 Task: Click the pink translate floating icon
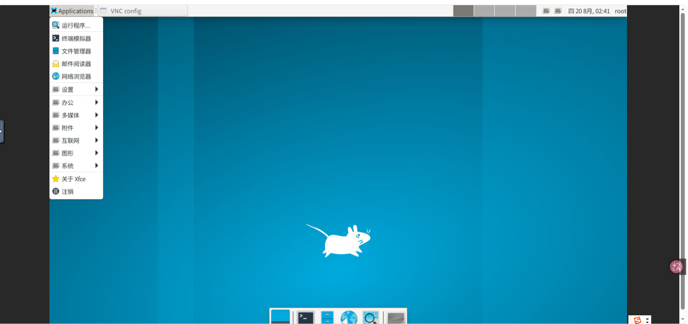coord(676,267)
